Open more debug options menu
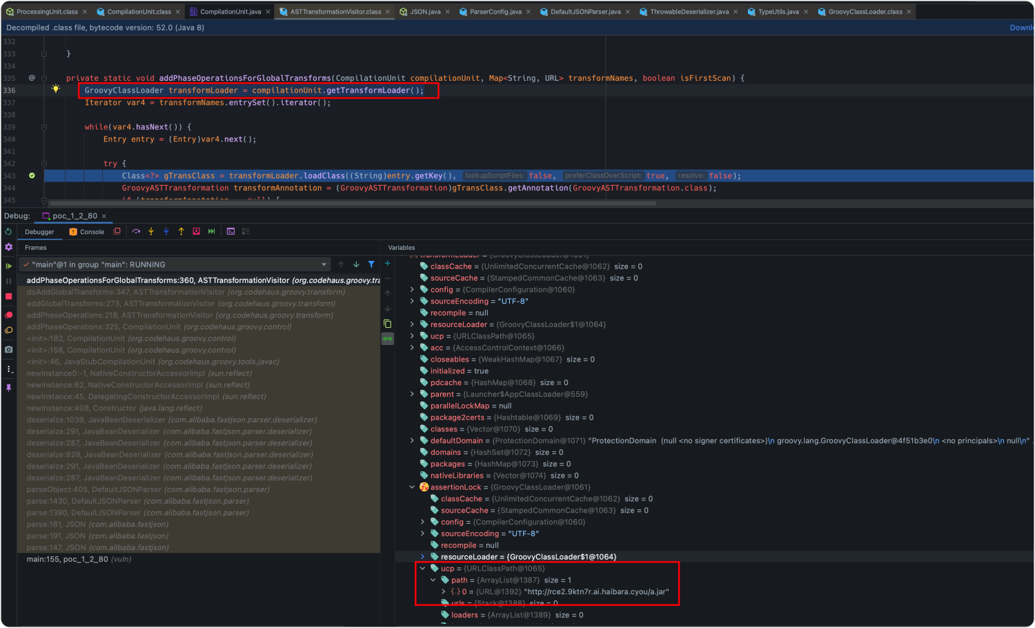This screenshot has width=1035, height=628. (x=8, y=369)
